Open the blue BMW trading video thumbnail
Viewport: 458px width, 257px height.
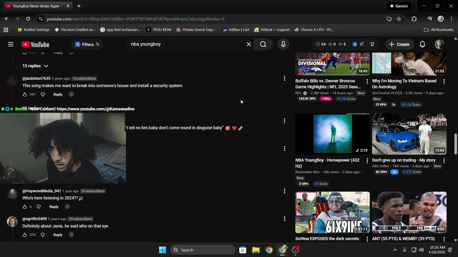click(x=409, y=134)
